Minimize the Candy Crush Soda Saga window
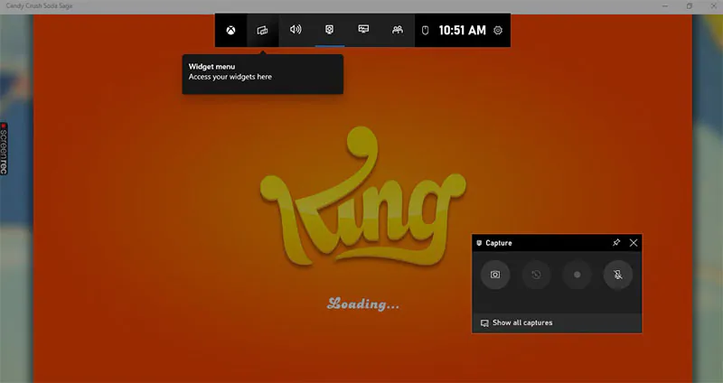 click(665, 6)
